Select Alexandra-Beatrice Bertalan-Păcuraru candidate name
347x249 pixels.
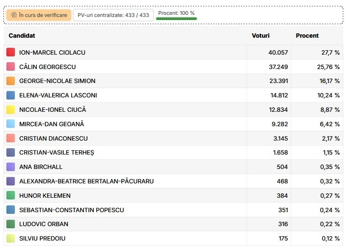click(86, 181)
